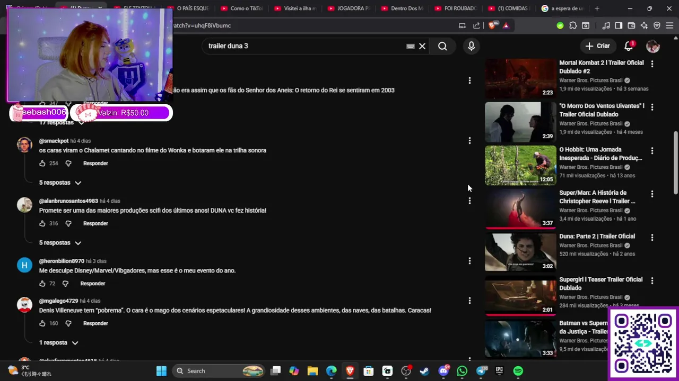Open the options menu for @heronbillion8970's comment
Screen dimensions: 679x381
point(469,261)
